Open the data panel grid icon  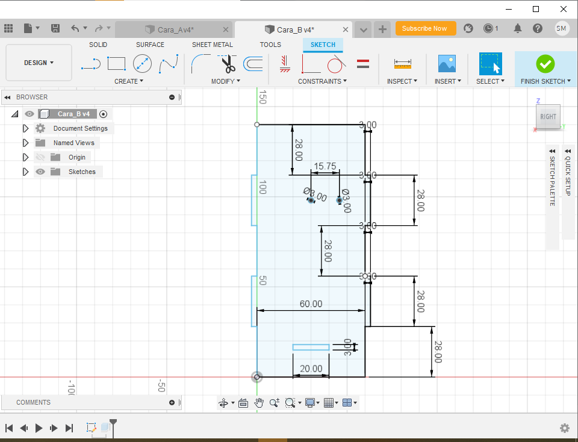[8, 28]
